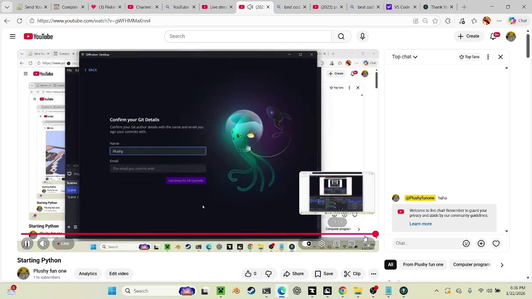This screenshot has width=532, height=299.
Task: Create a Clip of the video
Action: 352,274
